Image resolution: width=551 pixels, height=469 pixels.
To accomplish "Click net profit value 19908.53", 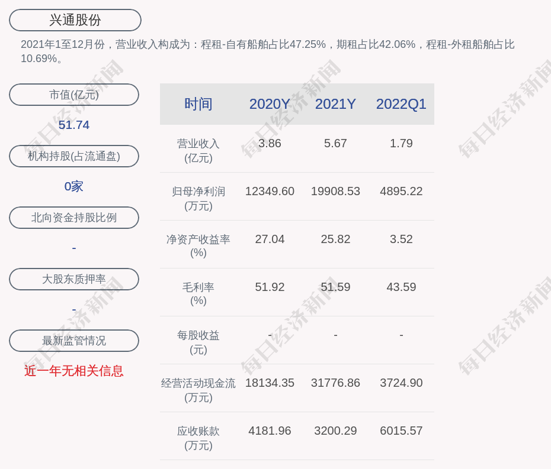I will click(x=335, y=191).
